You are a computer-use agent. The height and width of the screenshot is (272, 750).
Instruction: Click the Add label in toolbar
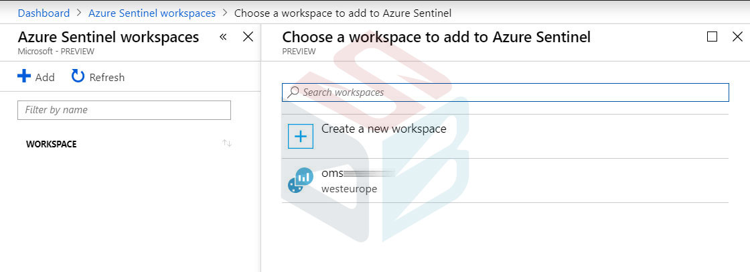pyautogui.click(x=45, y=77)
